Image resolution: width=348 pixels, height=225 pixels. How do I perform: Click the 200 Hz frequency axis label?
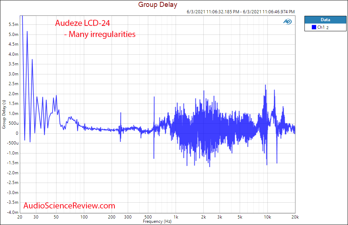112,217
